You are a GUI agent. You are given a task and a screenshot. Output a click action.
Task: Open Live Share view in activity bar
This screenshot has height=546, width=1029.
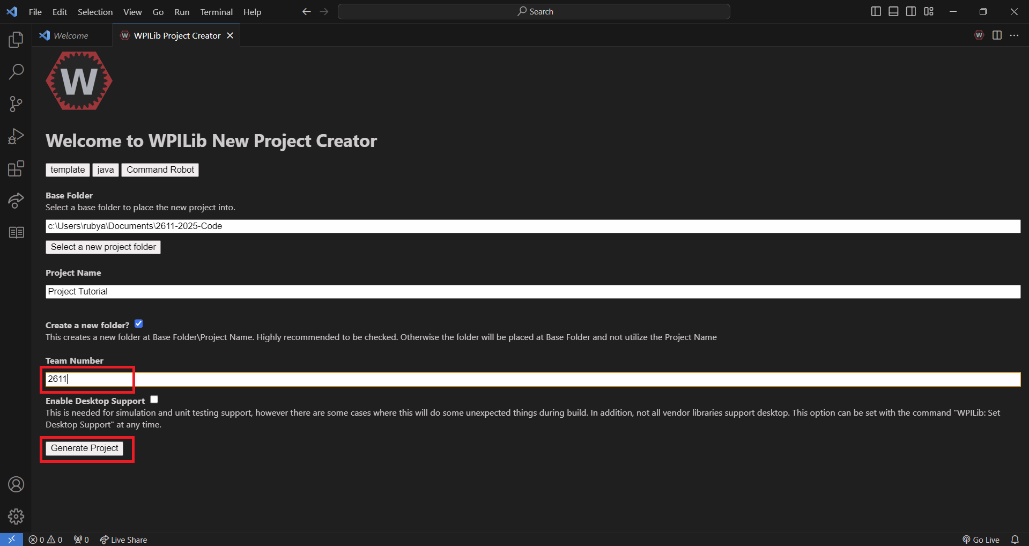16,201
